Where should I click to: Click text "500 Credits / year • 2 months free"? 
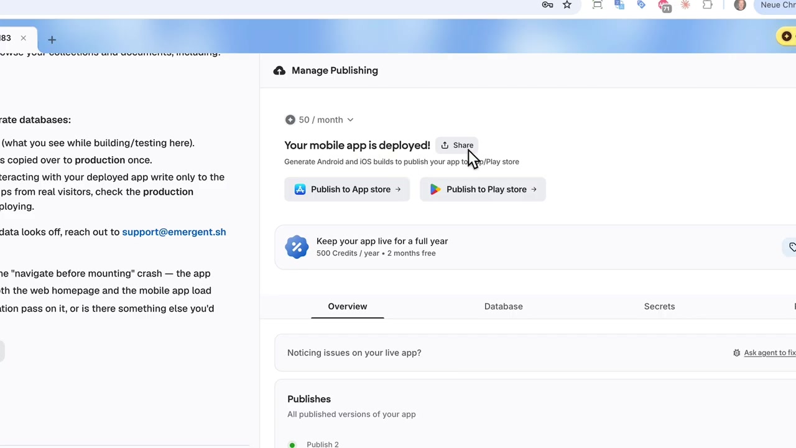[376, 253]
